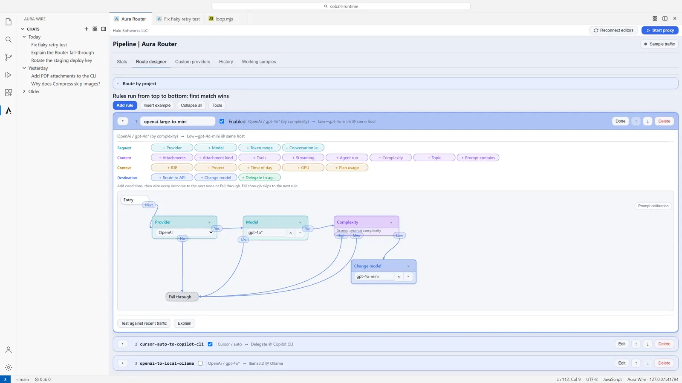
Task: Open the gpt-4o* model dropdown arrow
Action: coord(300,233)
